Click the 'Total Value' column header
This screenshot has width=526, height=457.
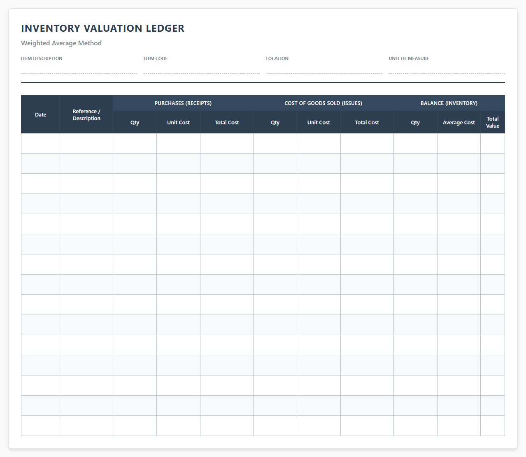[x=493, y=122]
